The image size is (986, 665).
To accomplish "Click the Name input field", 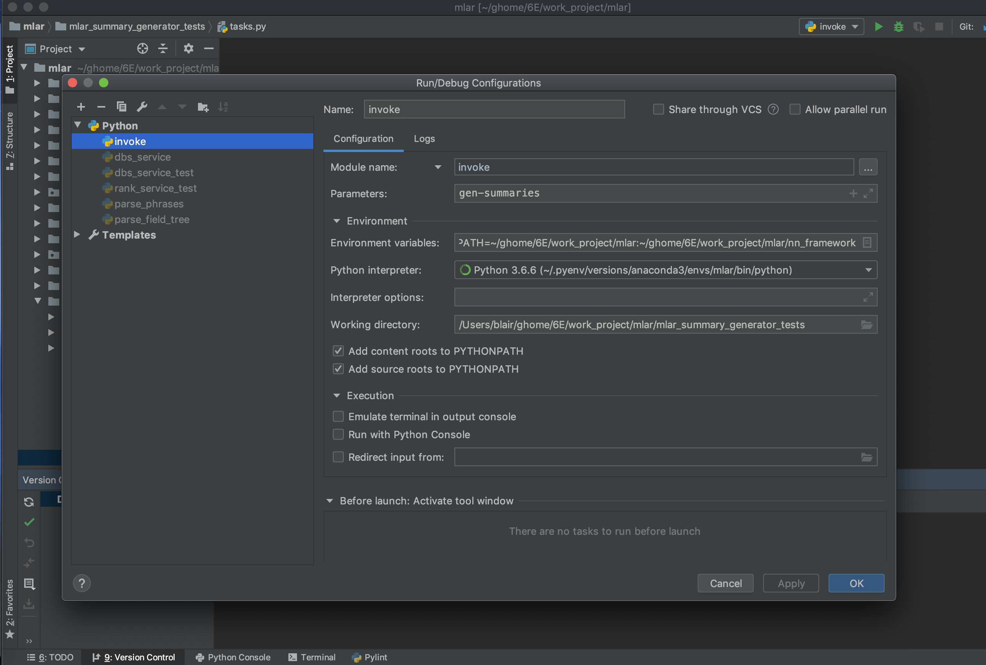I will pos(494,110).
